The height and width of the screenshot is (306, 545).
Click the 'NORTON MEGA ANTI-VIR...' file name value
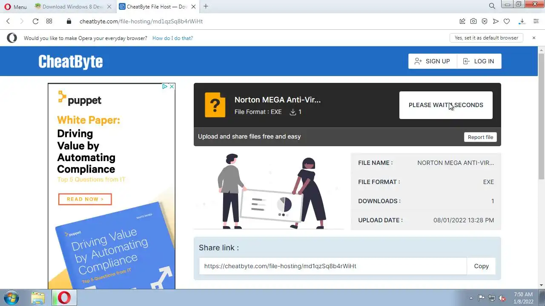click(x=456, y=163)
